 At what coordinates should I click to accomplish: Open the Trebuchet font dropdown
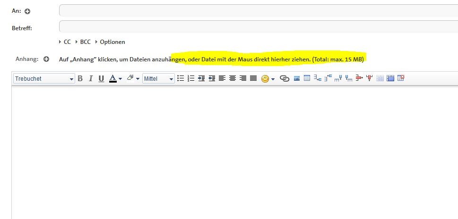[44, 79]
